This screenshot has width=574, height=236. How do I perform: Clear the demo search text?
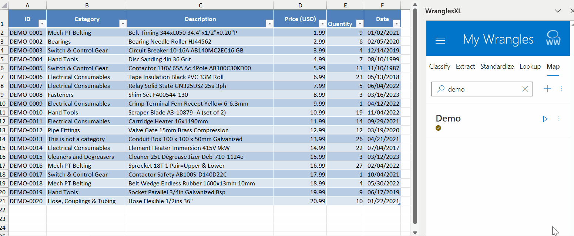coord(525,89)
